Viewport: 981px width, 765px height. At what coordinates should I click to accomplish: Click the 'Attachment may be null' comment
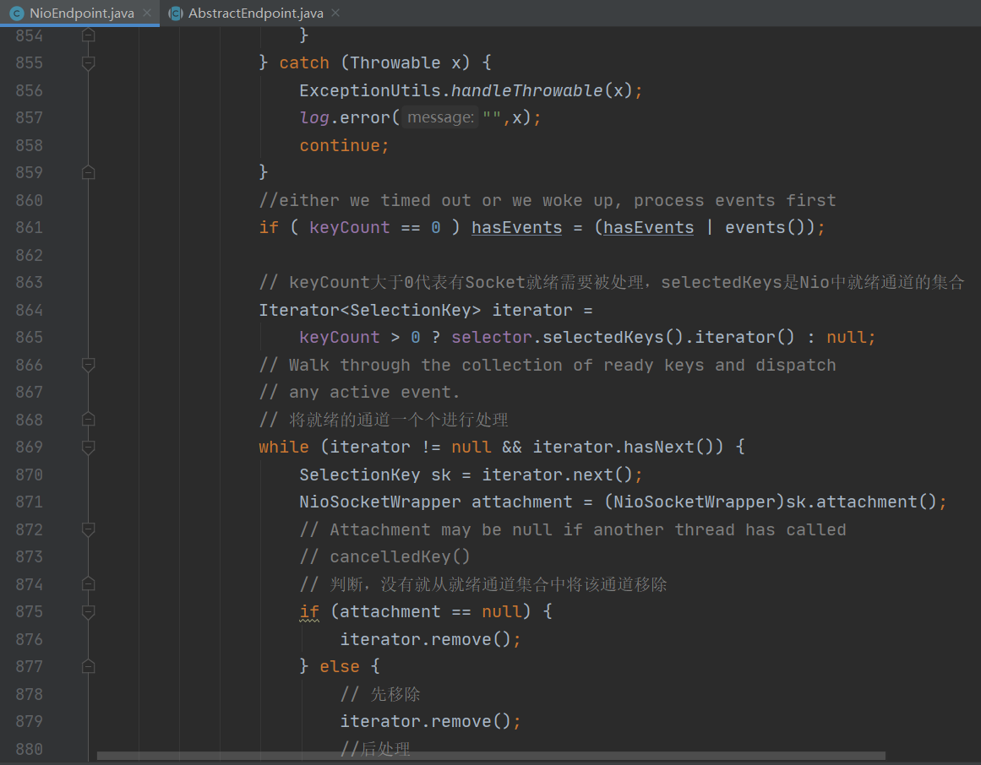coord(572,529)
